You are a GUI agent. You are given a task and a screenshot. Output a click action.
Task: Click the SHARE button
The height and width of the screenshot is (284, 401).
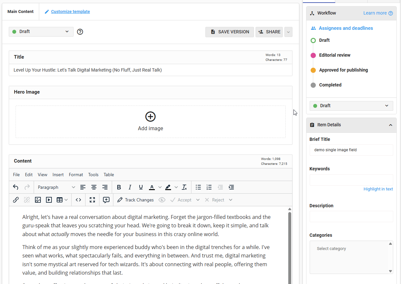click(x=269, y=32)
